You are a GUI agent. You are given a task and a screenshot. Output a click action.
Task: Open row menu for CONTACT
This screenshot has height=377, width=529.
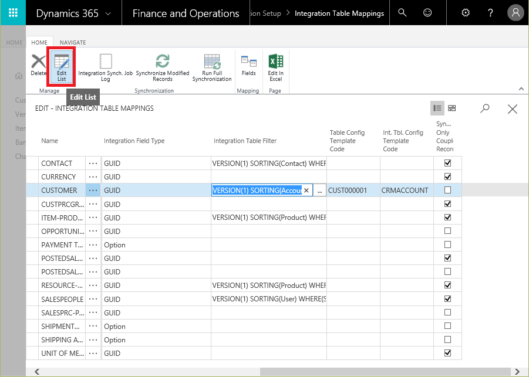[x=93, y=164]
